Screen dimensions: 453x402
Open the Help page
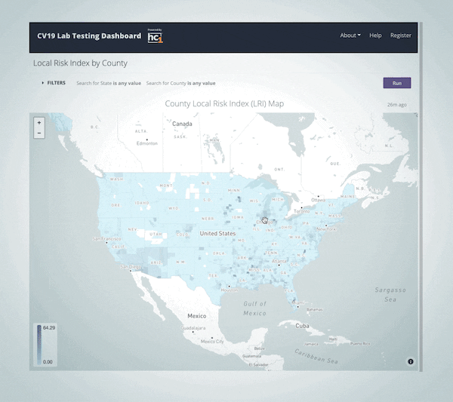pyautogui.click(x=375, y=35)
